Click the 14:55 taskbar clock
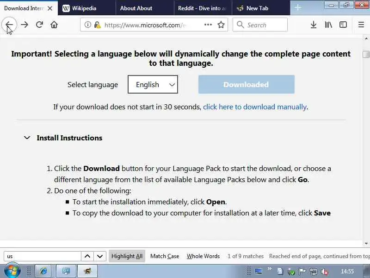 pos(347,272)
